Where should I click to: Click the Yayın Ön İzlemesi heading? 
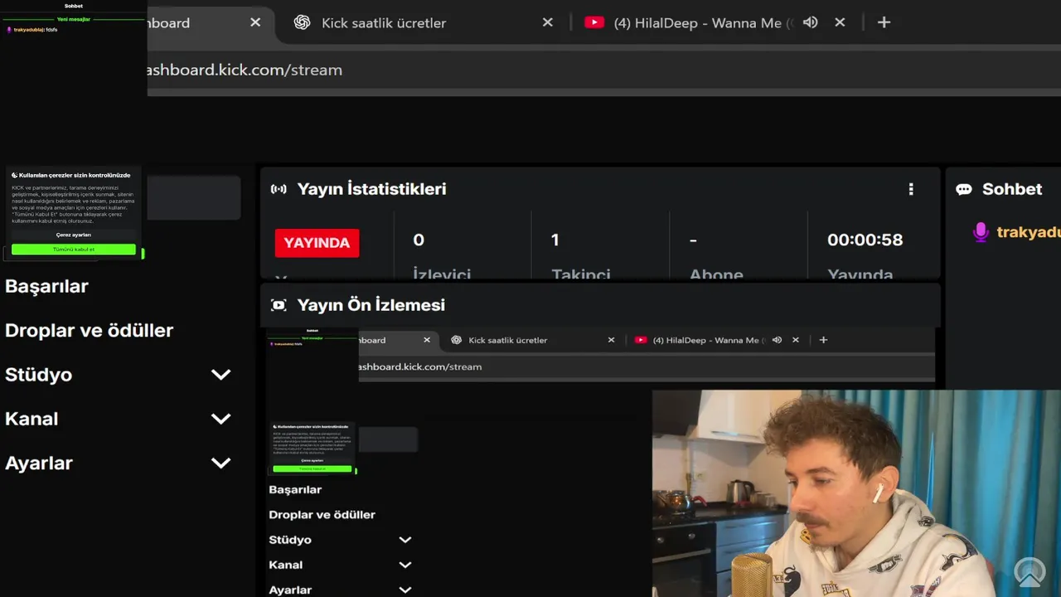[371, 305]
